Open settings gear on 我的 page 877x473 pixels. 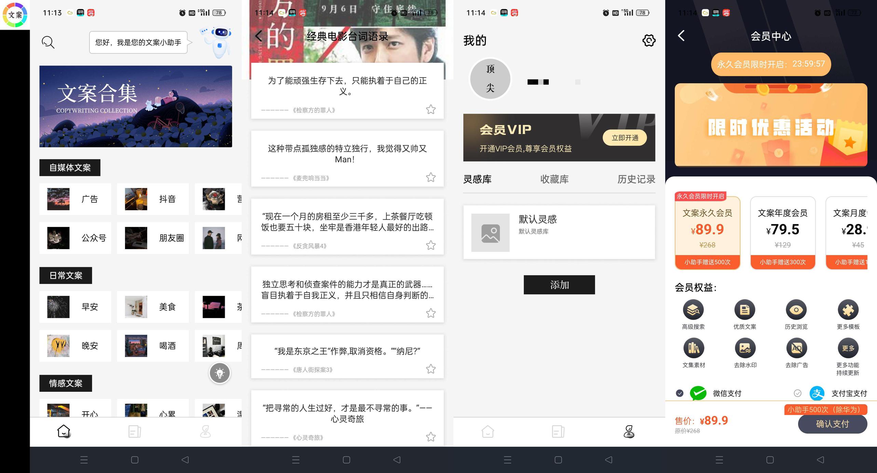[648, 41]
